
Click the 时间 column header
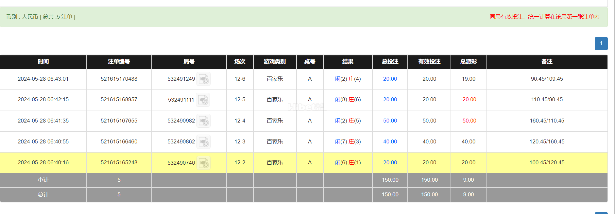43,62
